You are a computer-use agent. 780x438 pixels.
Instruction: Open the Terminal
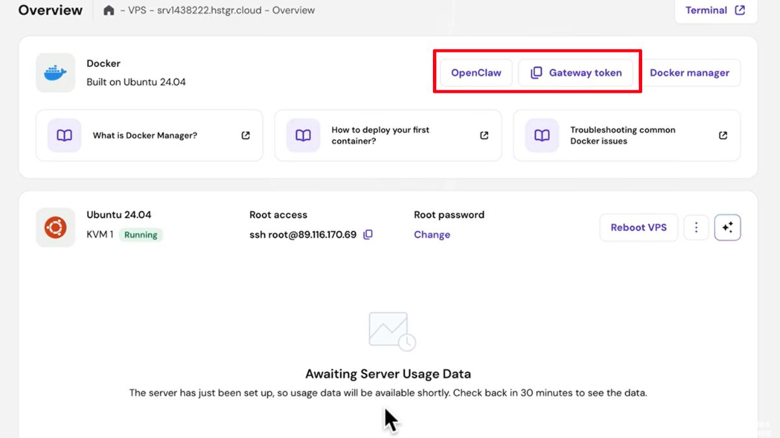(x=707, y=10)
